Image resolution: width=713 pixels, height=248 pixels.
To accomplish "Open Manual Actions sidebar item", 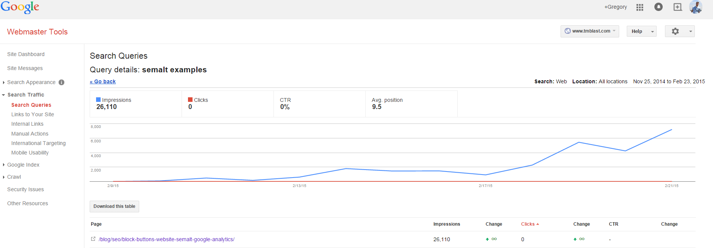I will pos(30,134).
